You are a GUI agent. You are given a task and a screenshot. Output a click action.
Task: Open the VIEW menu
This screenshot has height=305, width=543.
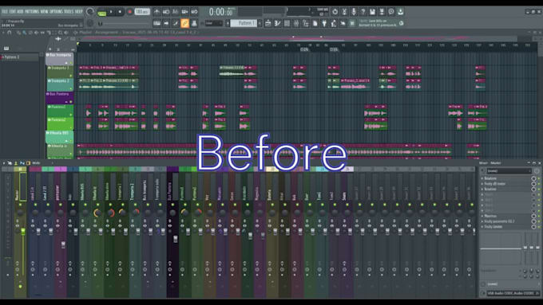pos(45,11)
